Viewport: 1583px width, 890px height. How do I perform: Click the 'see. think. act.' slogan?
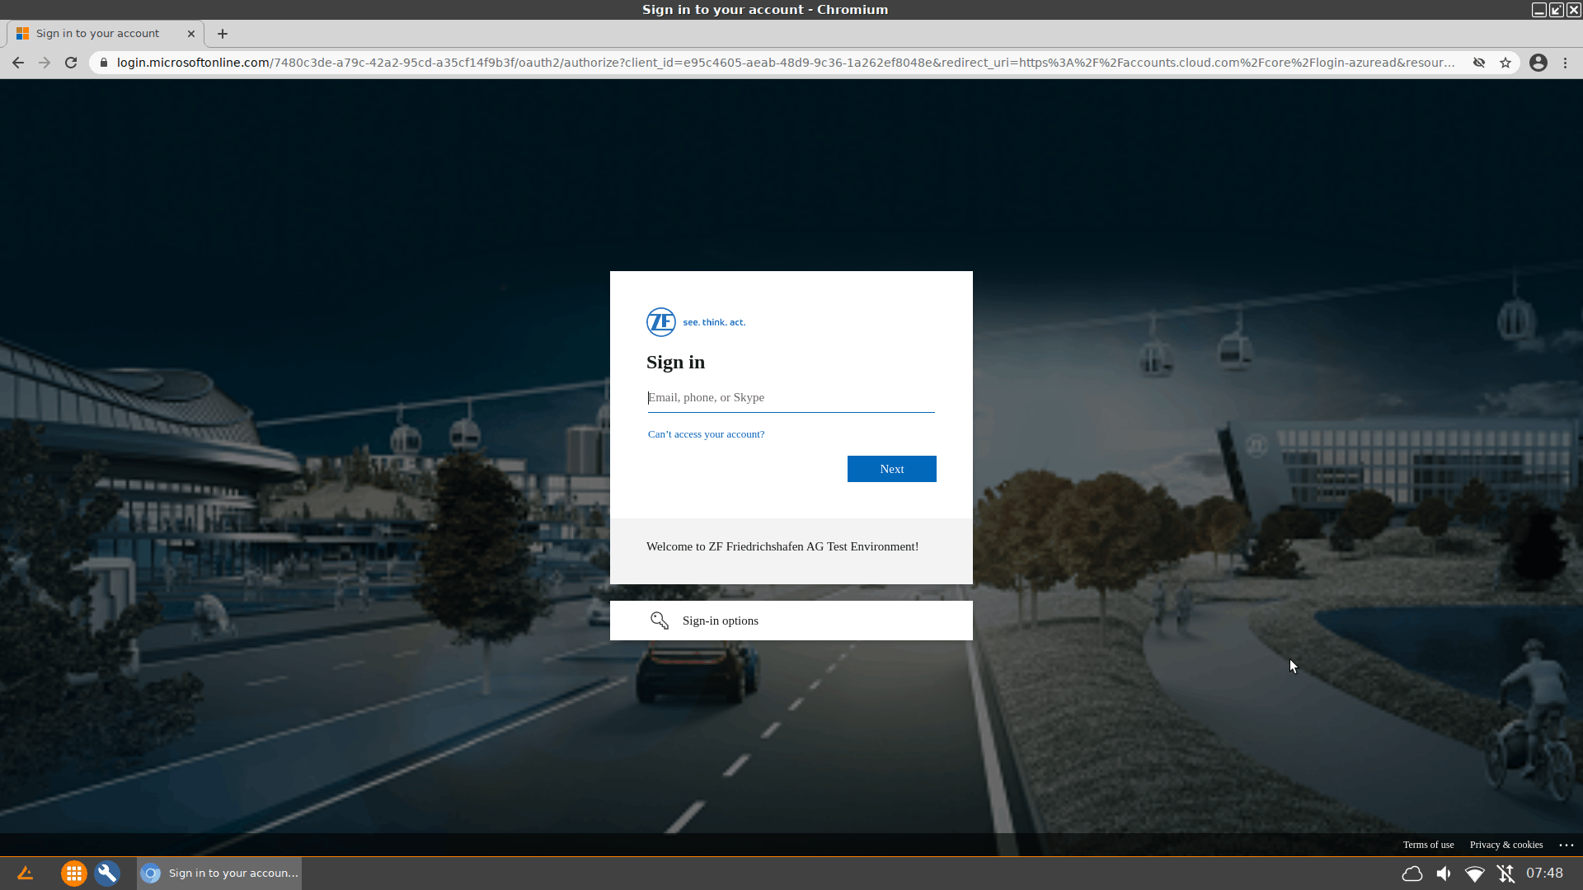714,322
